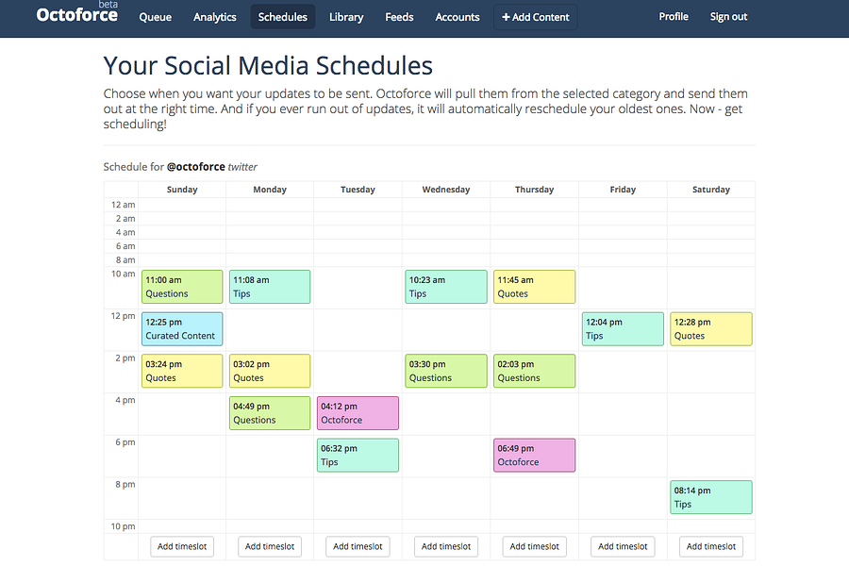Navigate to Feeds
The height and width of the screenshot is (566, 849).
pyautogui.click(x=399, y=17)
